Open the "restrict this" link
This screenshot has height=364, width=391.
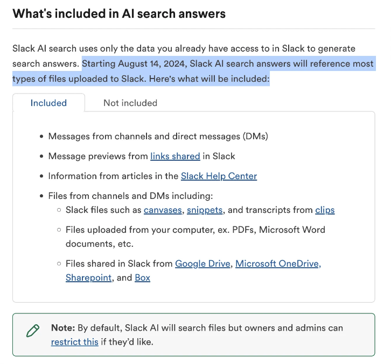tap(75, 341)
